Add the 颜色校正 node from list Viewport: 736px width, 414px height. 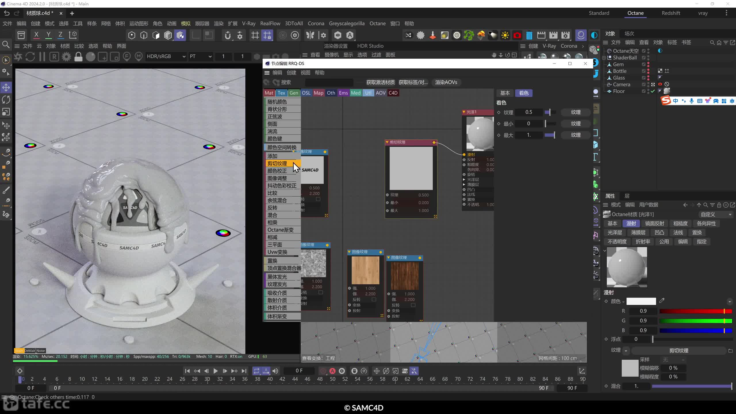[x=282, y=171]
